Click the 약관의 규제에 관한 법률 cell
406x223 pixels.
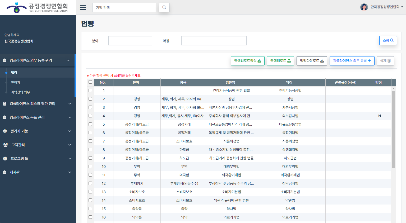pyautogui.click(x=231, y=200)
